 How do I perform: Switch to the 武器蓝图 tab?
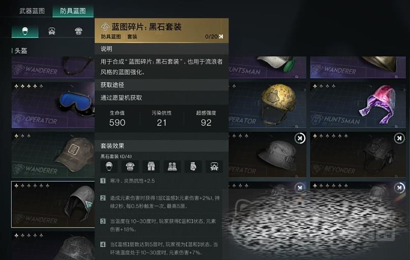click(x=32, y=11)
